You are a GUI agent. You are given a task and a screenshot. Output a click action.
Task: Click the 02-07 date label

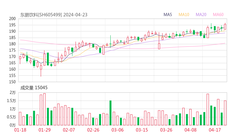pos(69,130)
